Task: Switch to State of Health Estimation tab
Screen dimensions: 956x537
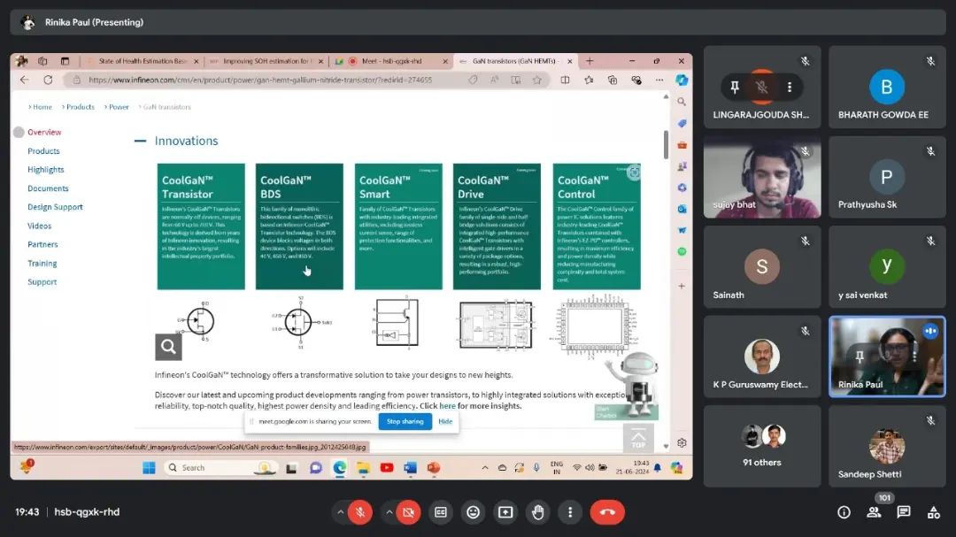Action: click(x=144, y=61)
